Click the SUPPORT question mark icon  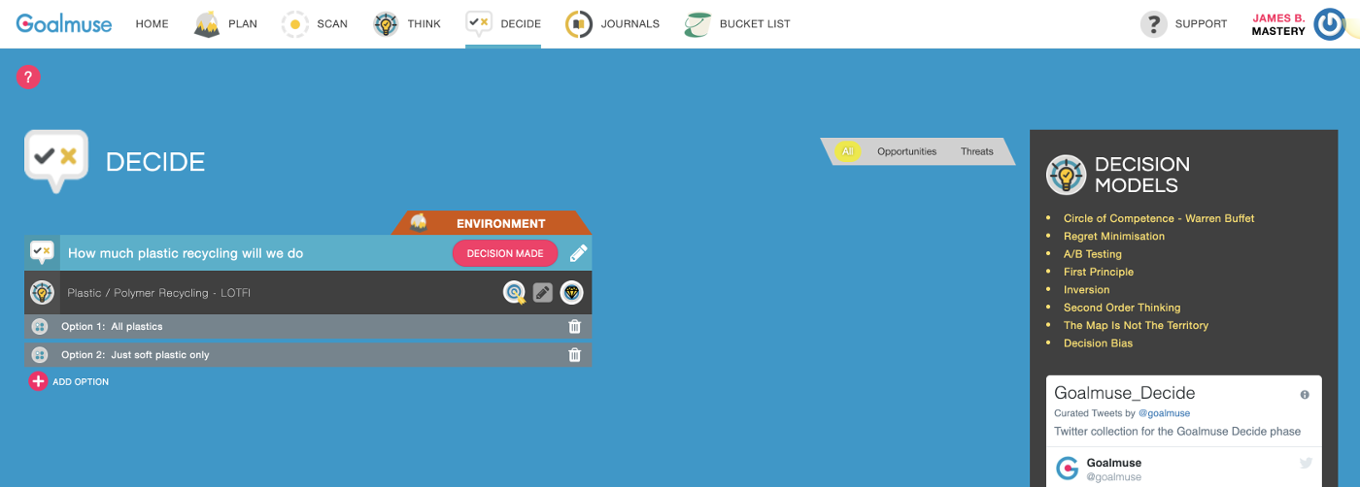point(1153,24)
